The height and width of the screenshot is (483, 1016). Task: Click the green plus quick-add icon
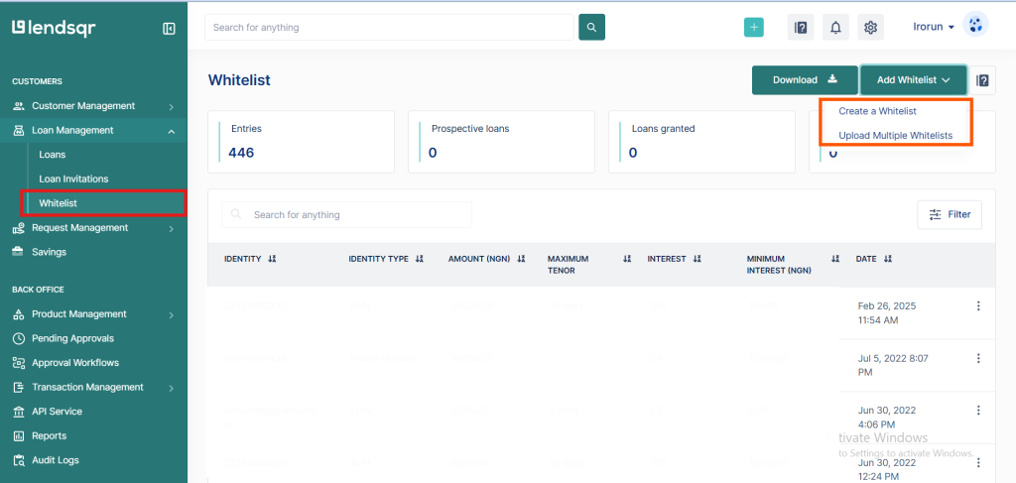point(754,28)
